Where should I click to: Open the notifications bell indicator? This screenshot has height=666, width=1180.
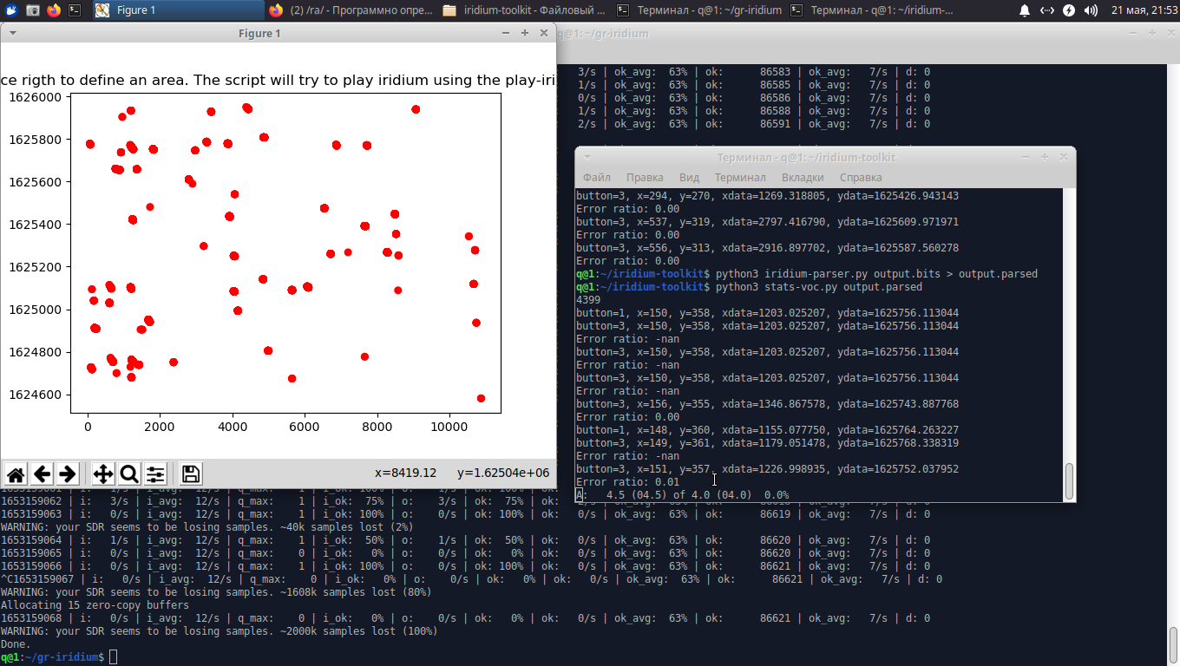coord(1025,10)
